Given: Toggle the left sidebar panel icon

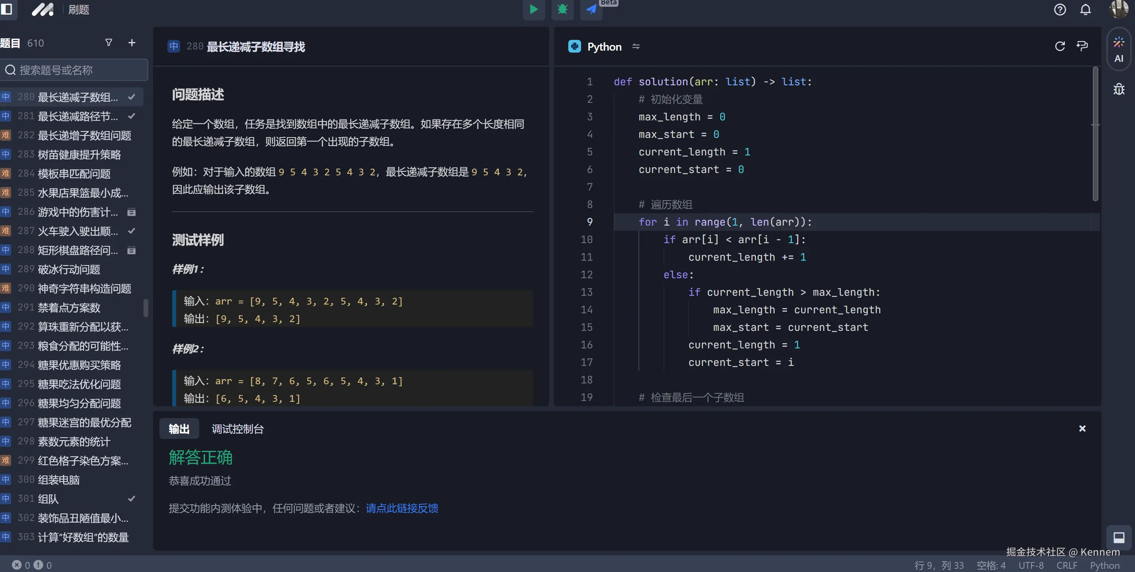Looking at the screenshot, I should coord(7,9).
